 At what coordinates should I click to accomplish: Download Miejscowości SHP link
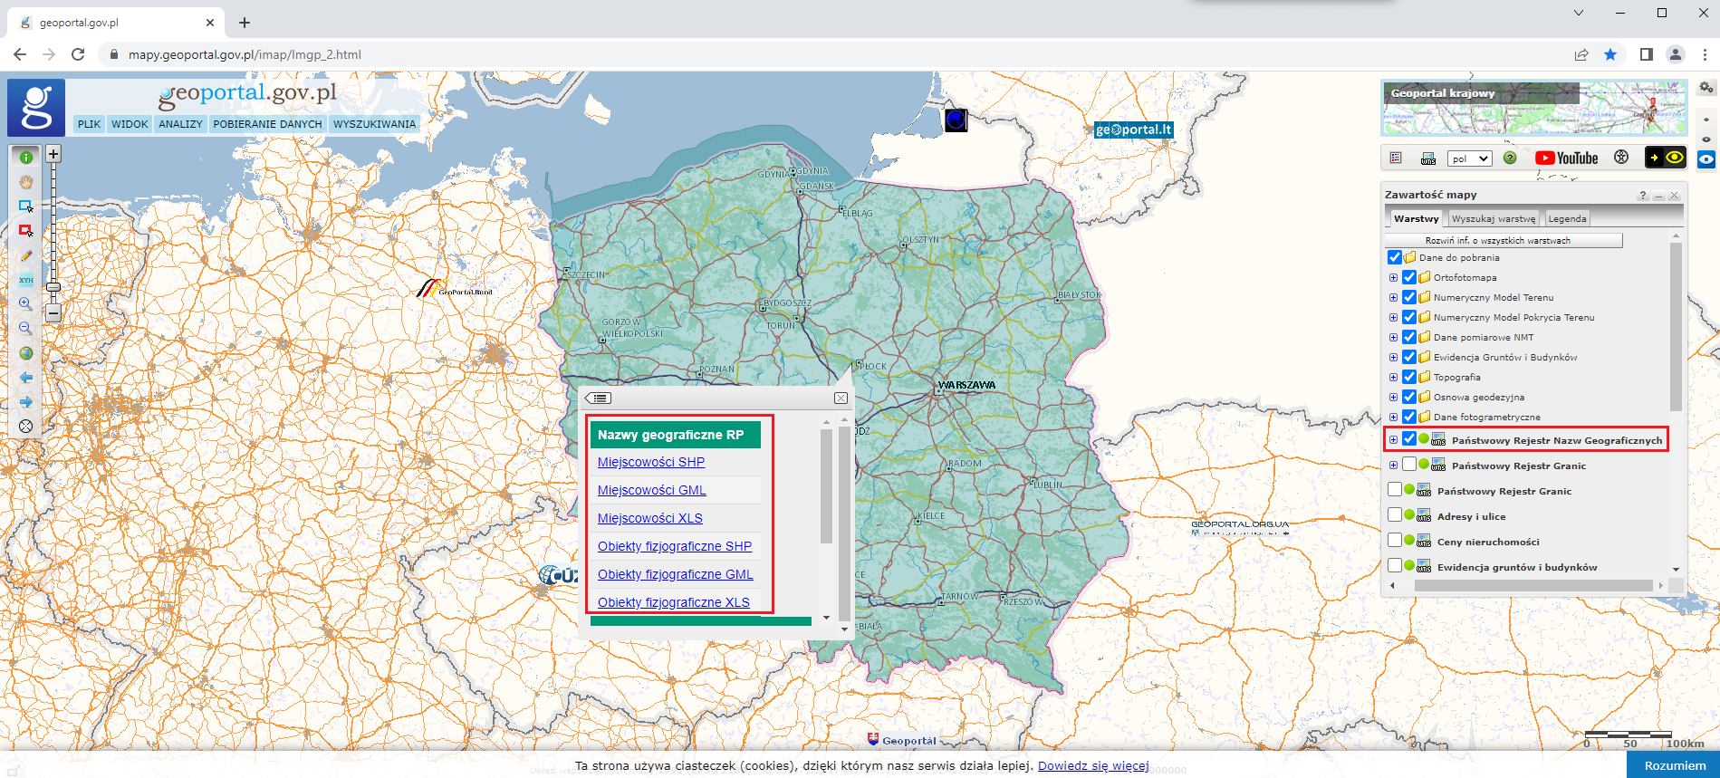(650, 462)
